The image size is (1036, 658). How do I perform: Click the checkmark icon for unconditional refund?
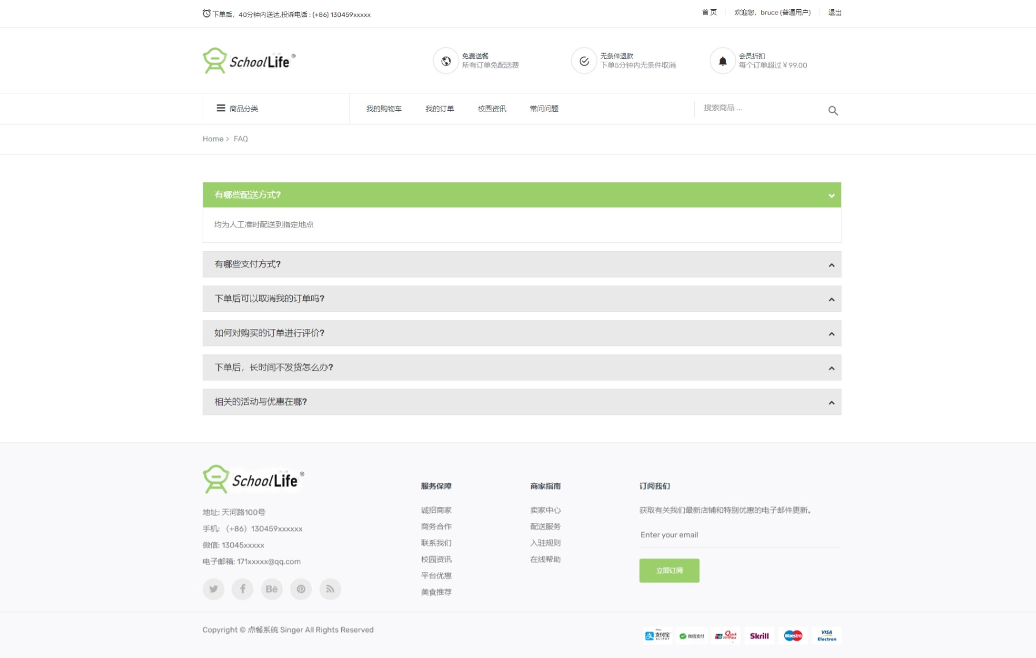(584, 61)
